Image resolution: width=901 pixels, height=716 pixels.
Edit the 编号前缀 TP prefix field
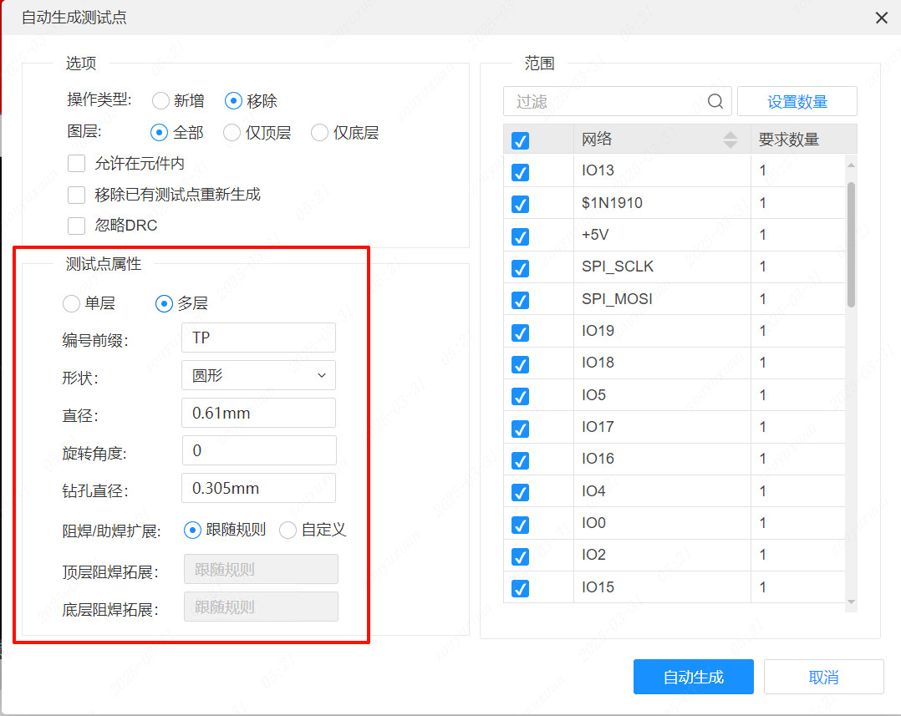click(x=258, y=337)
